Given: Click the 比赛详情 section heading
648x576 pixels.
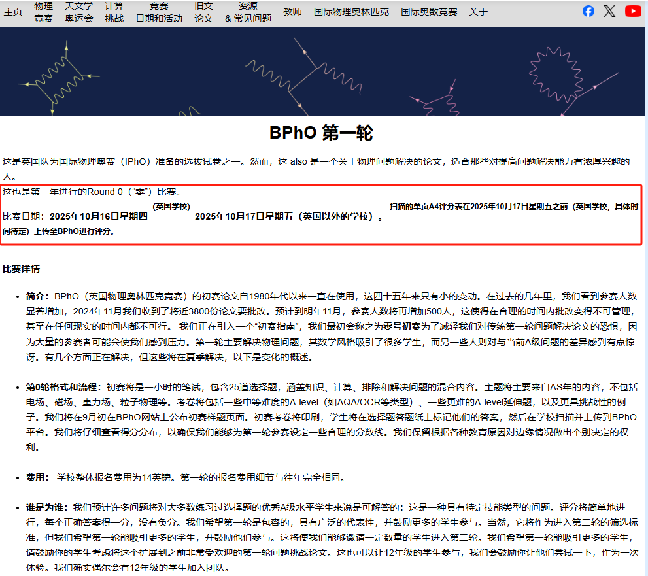Looking at the screenshot, I should (x=21, y=269).
